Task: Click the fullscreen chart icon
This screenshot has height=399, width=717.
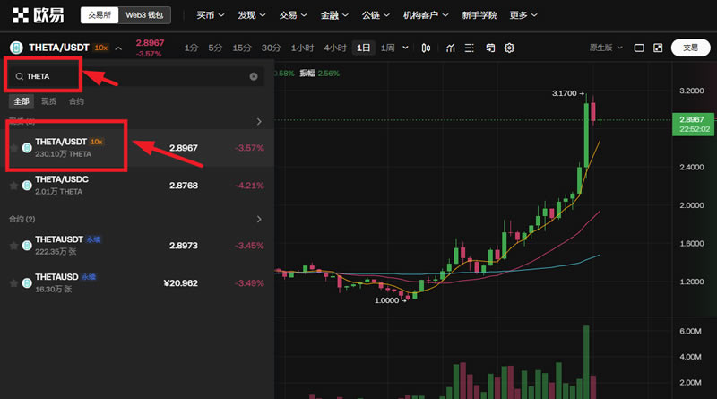Action: click(x=658, y=48)
